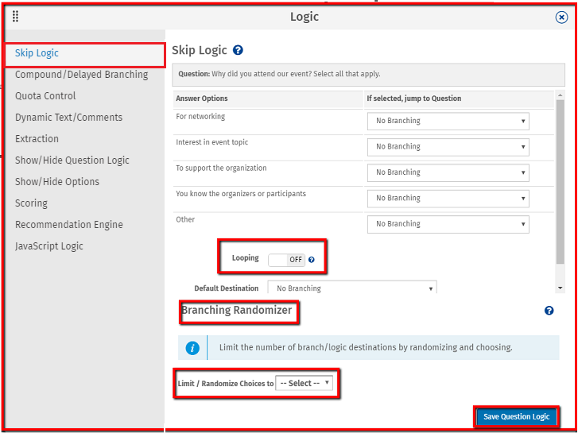Viewport: 578px width, 433px height.
Task: Open help icon next to Skip Logic heading
Action: click(238, 50)
